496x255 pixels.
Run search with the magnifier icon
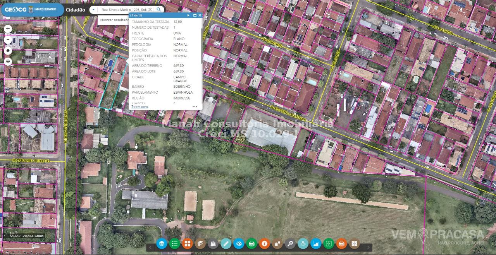point(159,9)
